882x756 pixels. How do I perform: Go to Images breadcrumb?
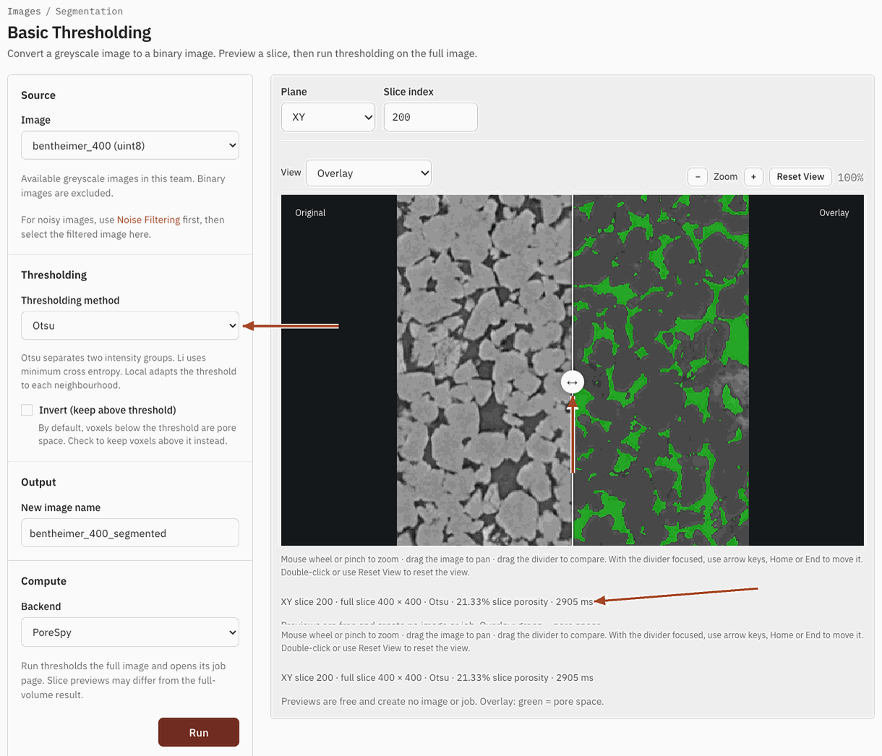point(24,11)
